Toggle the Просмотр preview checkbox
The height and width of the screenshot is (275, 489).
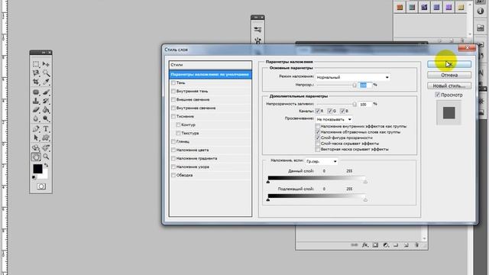point(437,95)
